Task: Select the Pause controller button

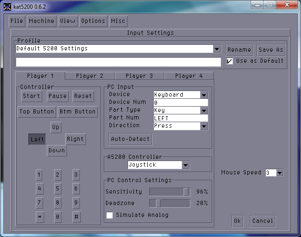Action: coord(58,96)
